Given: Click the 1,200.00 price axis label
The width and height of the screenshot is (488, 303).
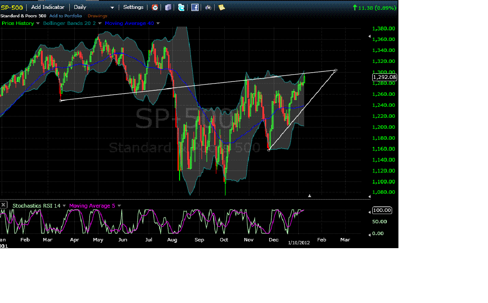Looking at the screenshot, I should (x=384, y=127).
